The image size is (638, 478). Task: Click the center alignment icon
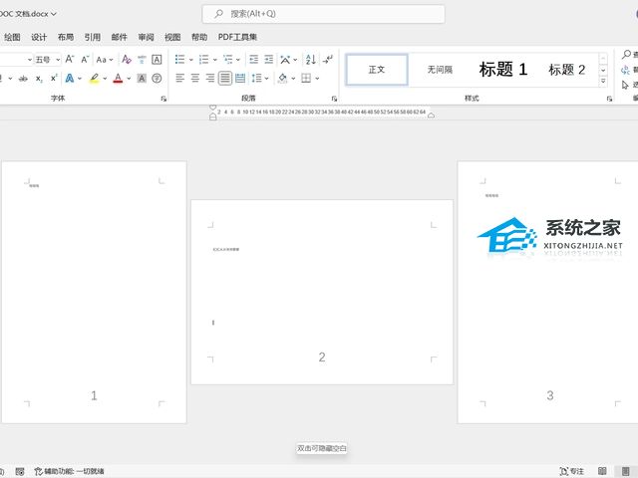coord(195,78)
